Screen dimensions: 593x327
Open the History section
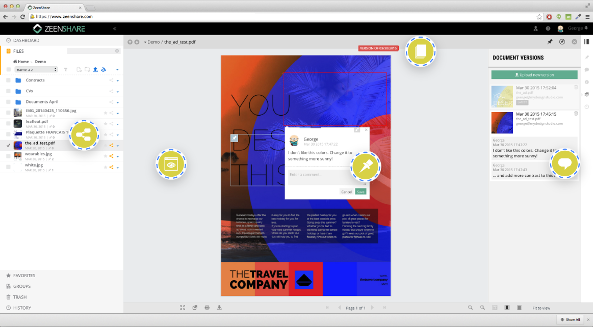tap(18, 308)
